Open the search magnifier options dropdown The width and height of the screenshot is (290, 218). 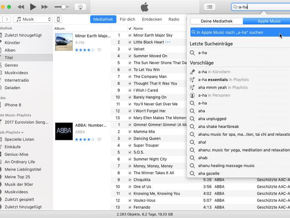235,7
